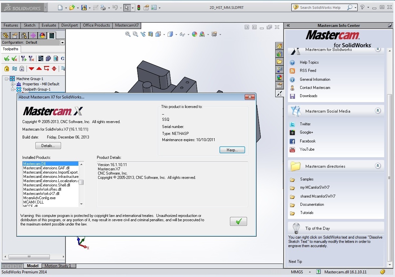
Task: Click the Installed Products list scrollbar
Action: (81, 184)
